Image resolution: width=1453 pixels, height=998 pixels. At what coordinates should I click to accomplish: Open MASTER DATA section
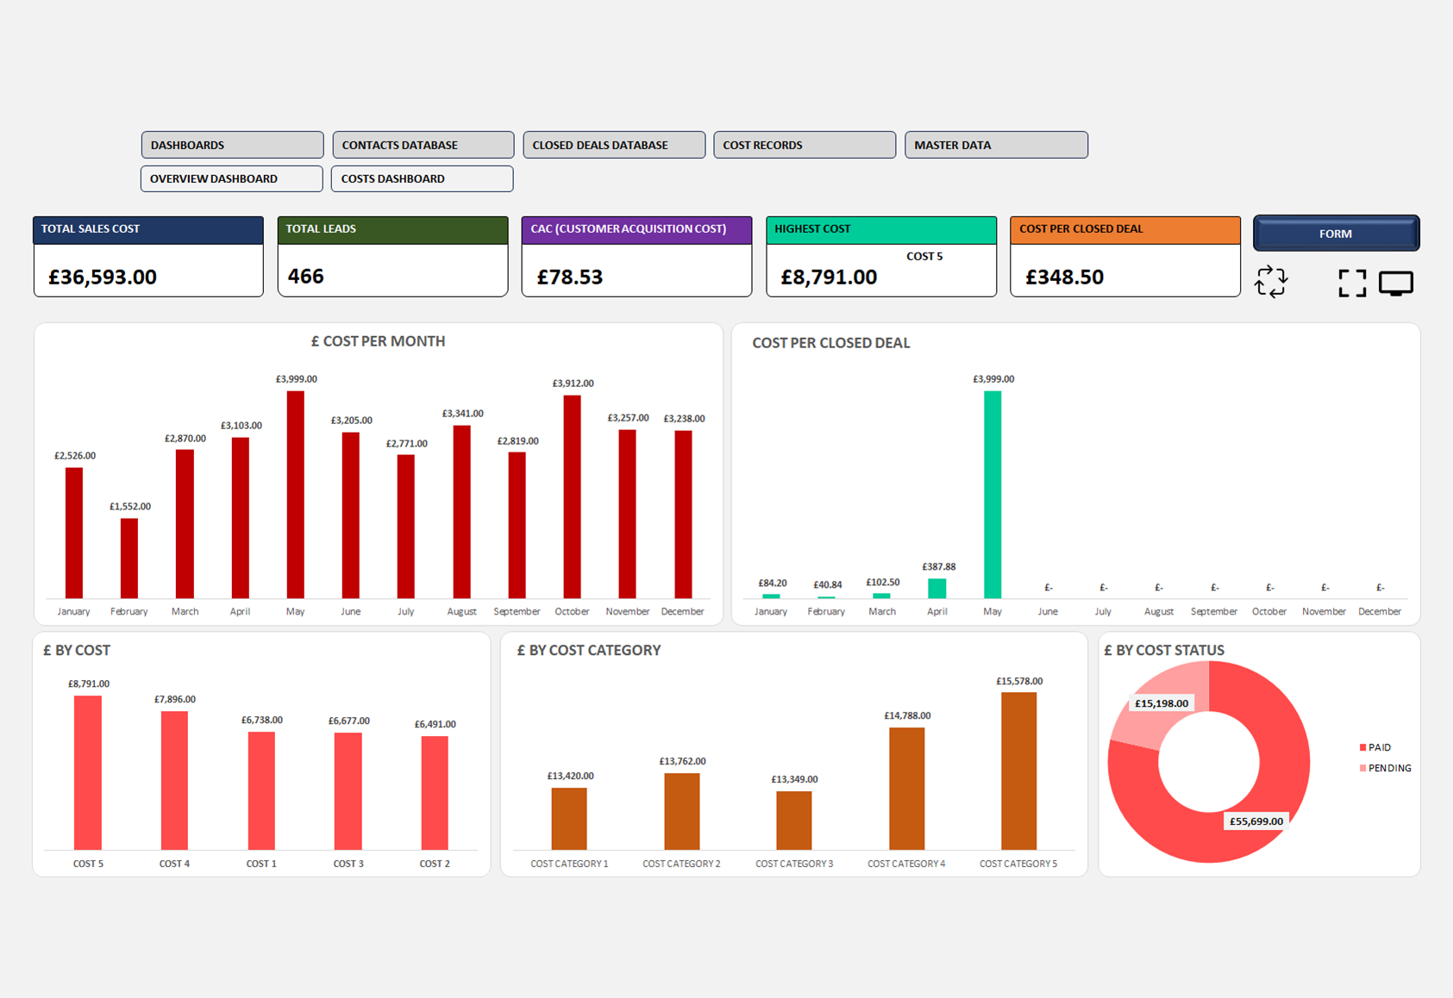[996, 145]
